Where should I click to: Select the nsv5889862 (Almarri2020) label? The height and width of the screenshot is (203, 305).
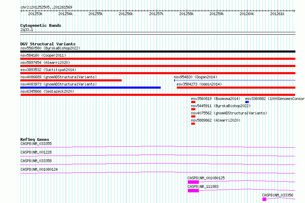pyautogui.click(x=216, y=120)
